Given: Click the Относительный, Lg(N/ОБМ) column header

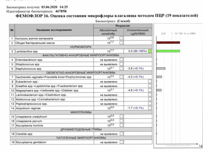Looking at the screenshot, I should coord(138,32).
